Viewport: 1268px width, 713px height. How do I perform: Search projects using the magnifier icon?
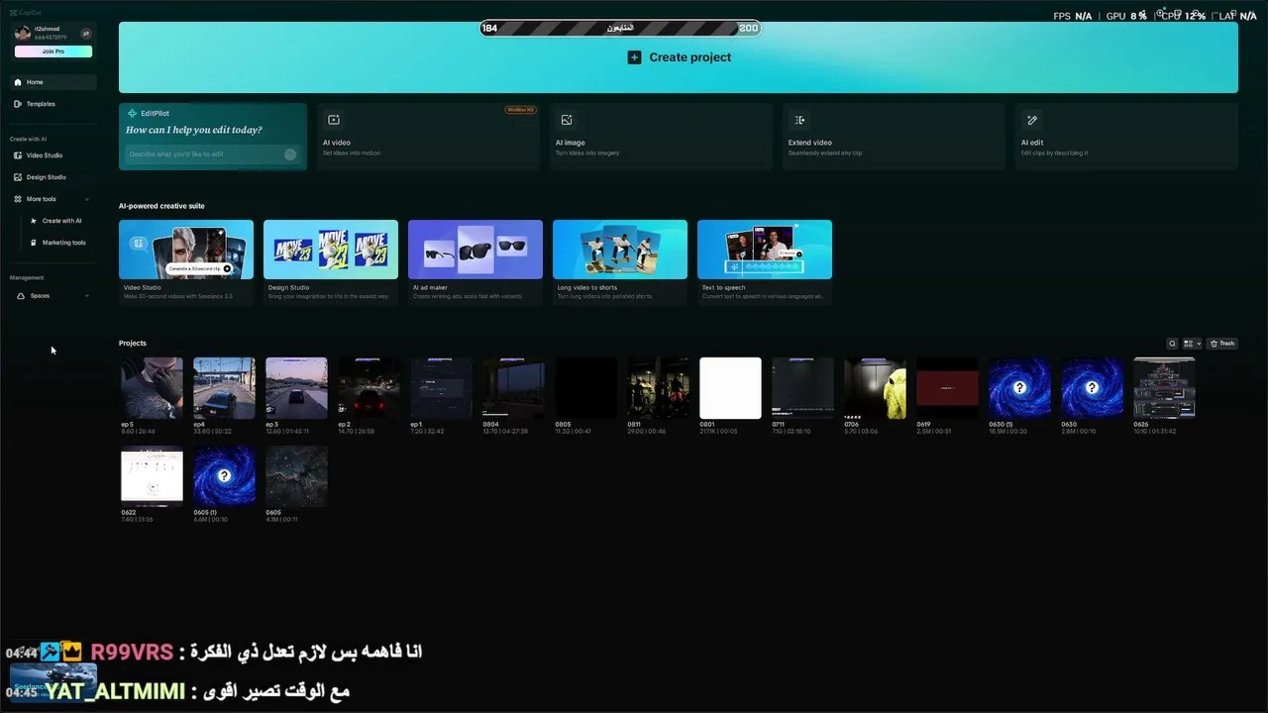coord(1172,344)
